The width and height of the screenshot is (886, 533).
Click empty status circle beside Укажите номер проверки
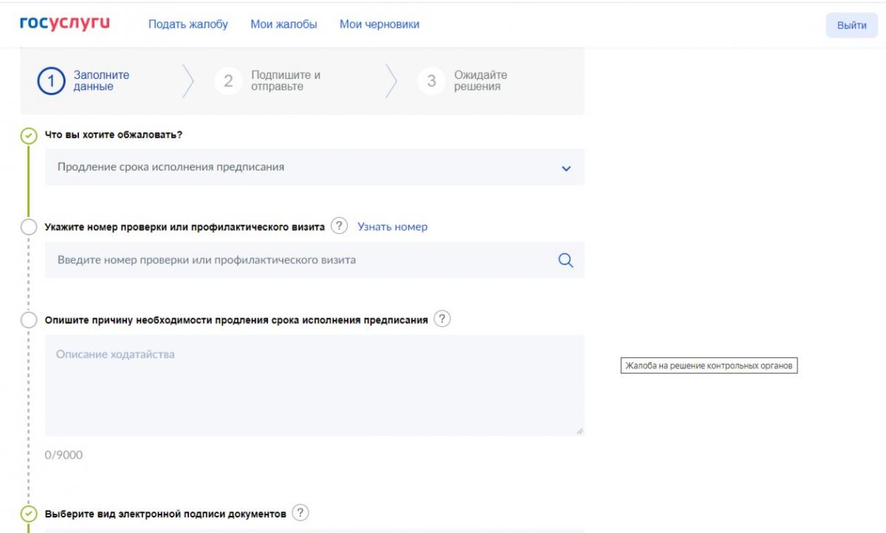pyautogui.click(x=29, y=227)
